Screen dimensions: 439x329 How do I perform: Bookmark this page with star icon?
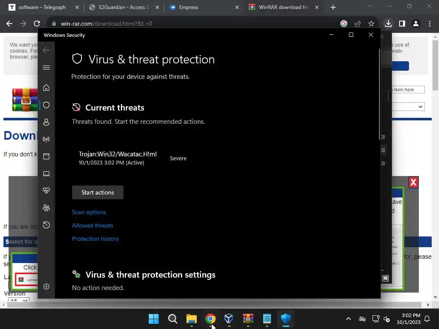[x=371, y=24]
